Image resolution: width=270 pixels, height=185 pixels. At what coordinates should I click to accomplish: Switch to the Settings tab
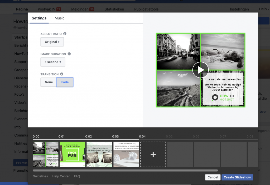(x=39, y=18)
